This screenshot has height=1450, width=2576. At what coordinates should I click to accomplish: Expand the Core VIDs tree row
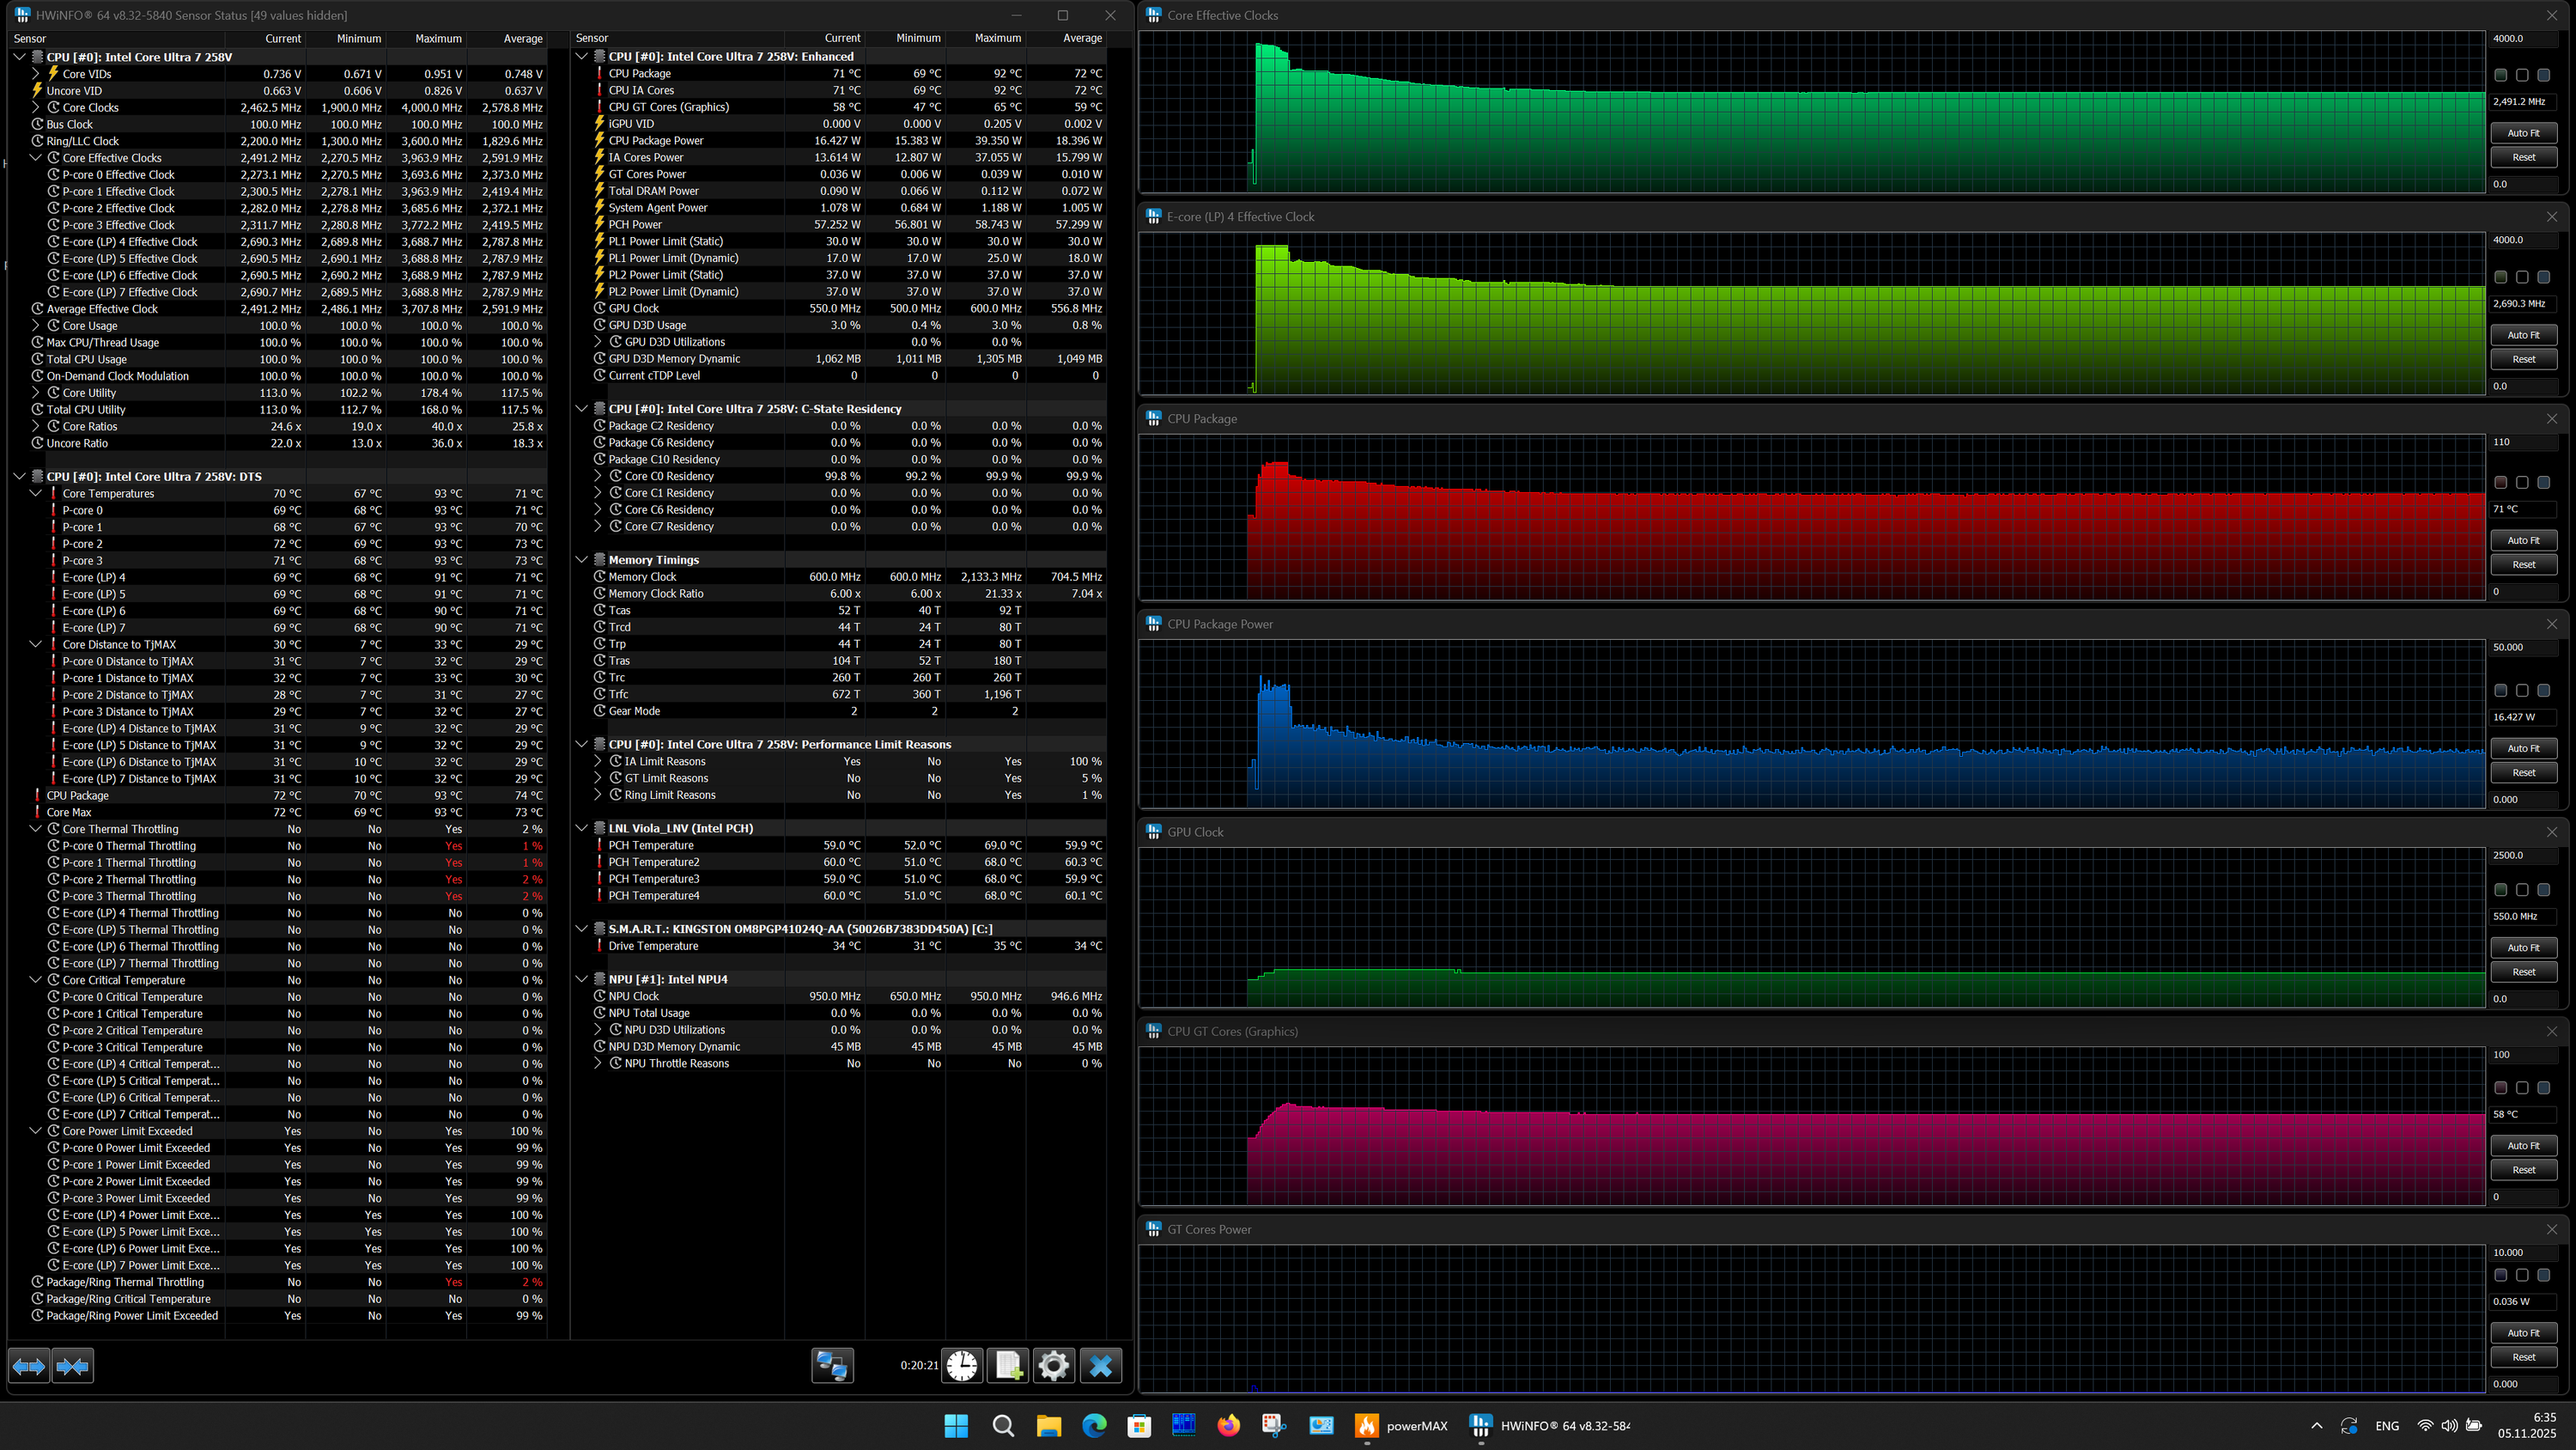click(x=36, y=74)
